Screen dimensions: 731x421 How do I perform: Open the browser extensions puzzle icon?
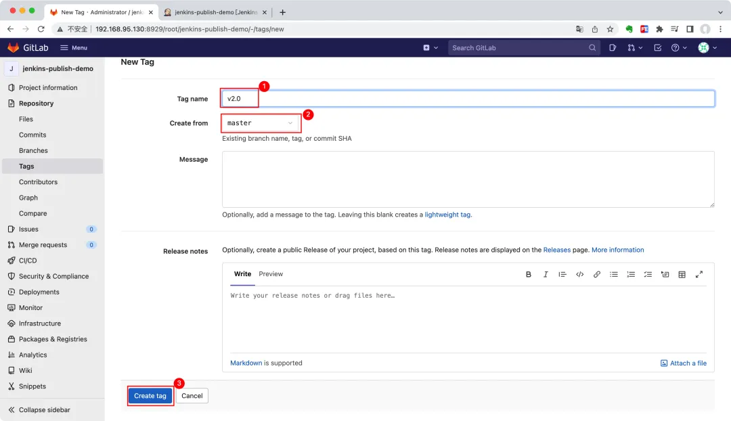(x=659, y=29)
